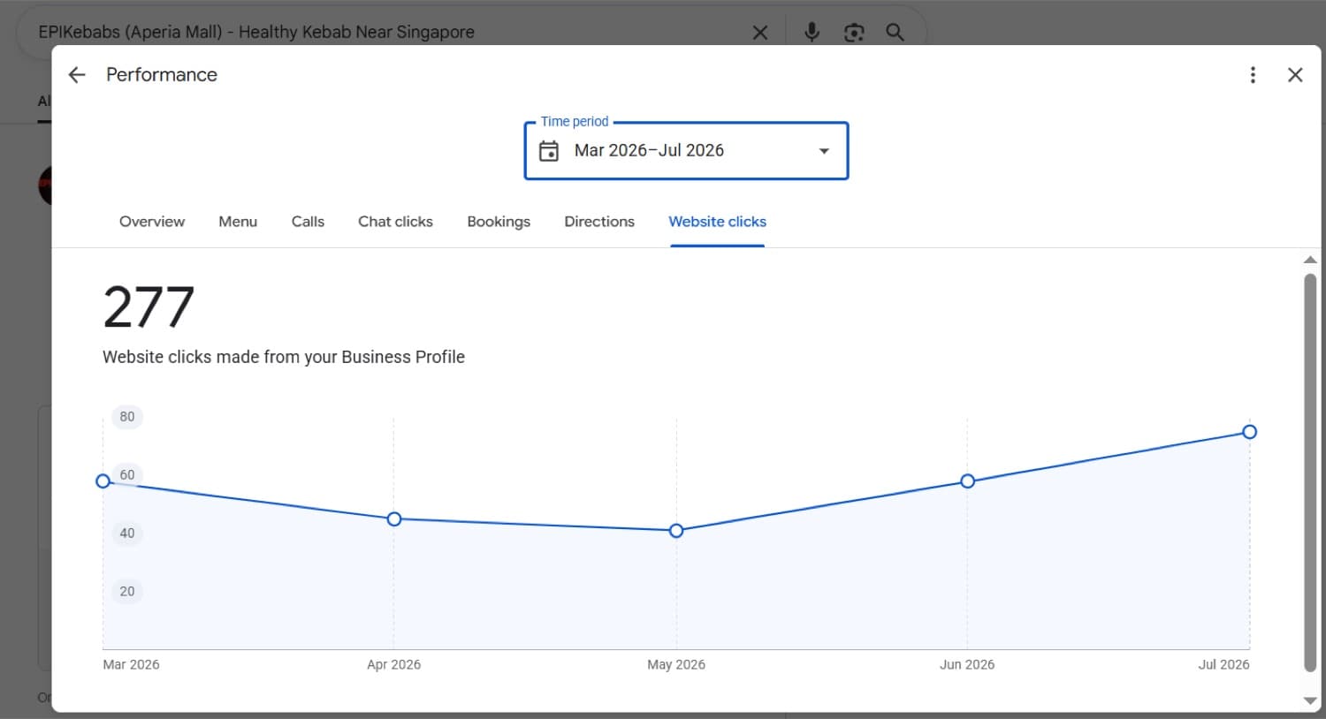
Task: Click the Jun 2026 axis label
Action: [967, 665]
